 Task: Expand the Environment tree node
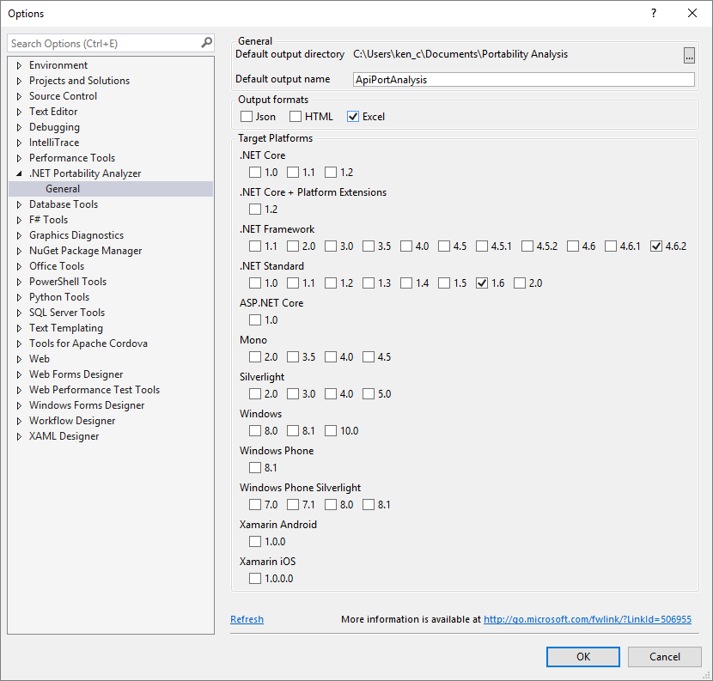[x=19, y=65]
